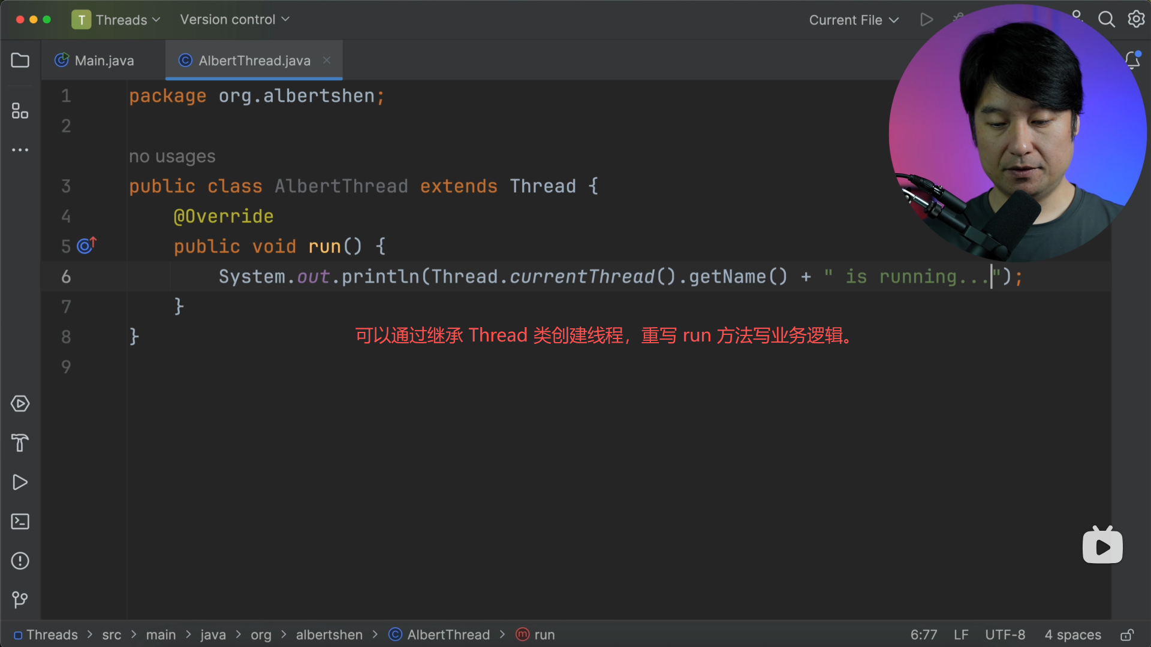The image size is (1151, 647).
Task: Open the Terminal tool window
Action: (20, 522)
